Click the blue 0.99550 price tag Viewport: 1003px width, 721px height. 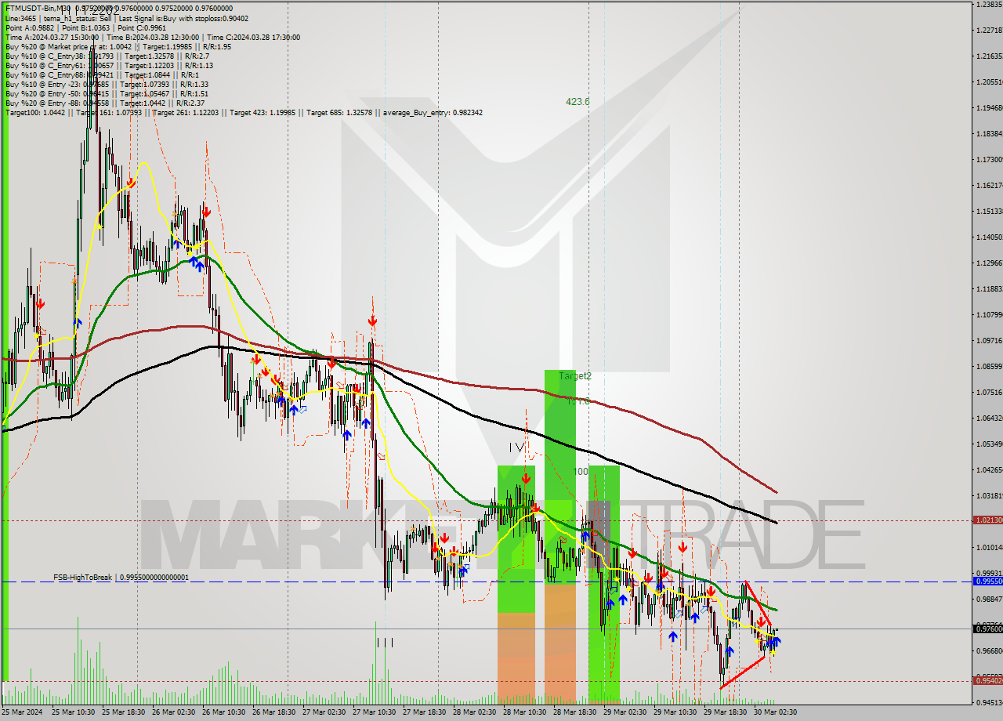point(987,581)
